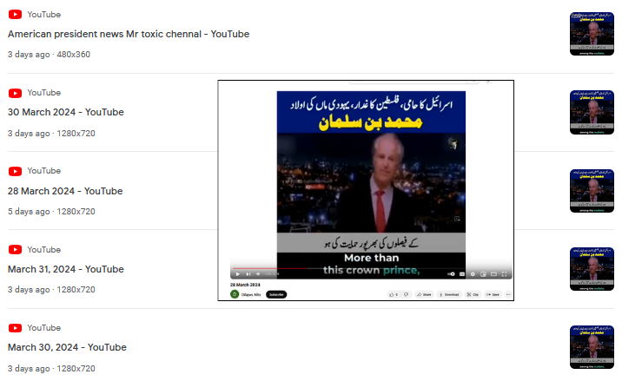Screen dimensions: 622x381
Task: Subscribe to the channel
Action: [x=276, y=294]
